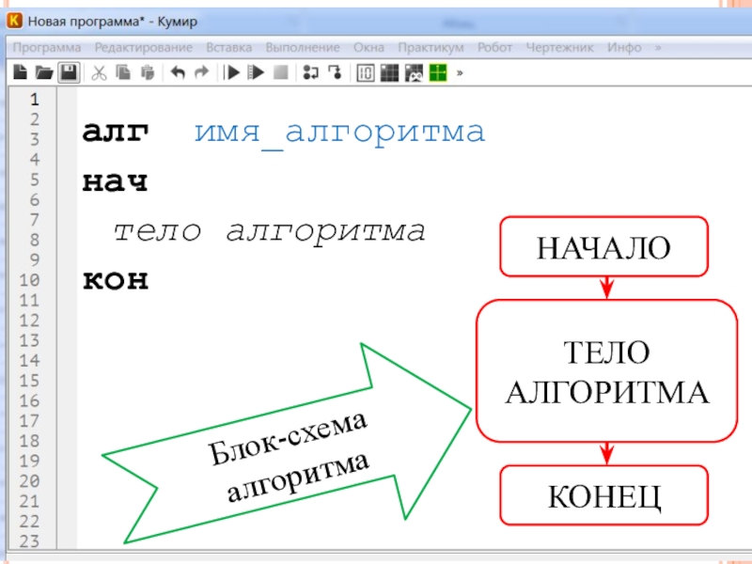Image resolution: width=752 pixels, height=564 pixels.
Task: Click line number 1 in the gutter
Action: pyautogui.click(x=34, y=99)
